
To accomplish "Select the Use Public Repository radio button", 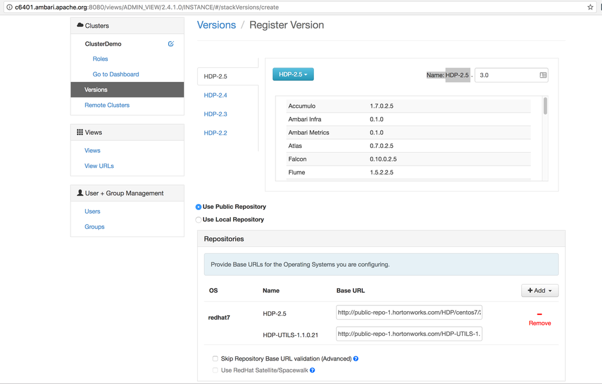I will pyautogui.click(x=198, y=206).
